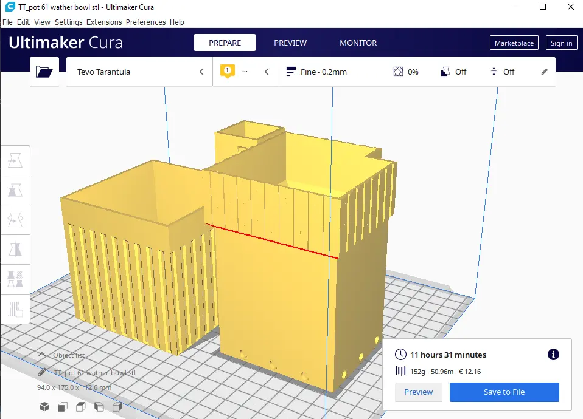This screenshot has width=583, height=419.
Task: Select the Move tool in left toolbar
Action: coord(15,160)
